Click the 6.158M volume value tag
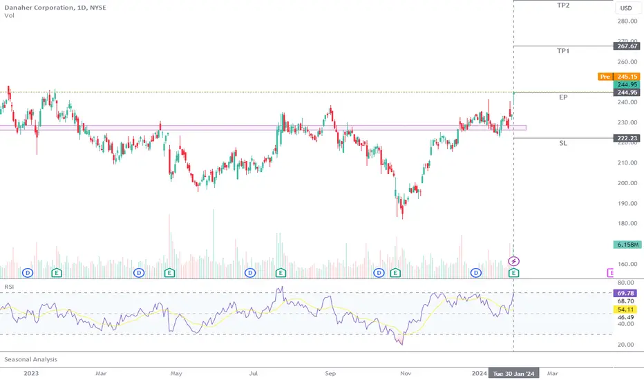Image resolution: width=644 pixels, height=380 pixels. (x=627, y=245)
